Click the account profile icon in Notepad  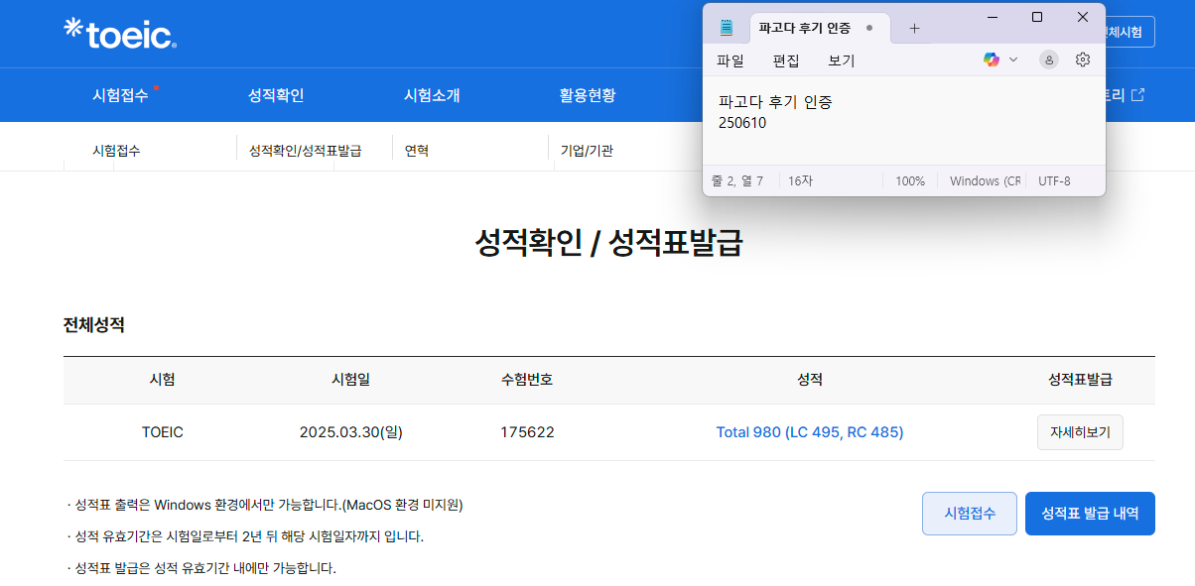tap(1049, 59)
